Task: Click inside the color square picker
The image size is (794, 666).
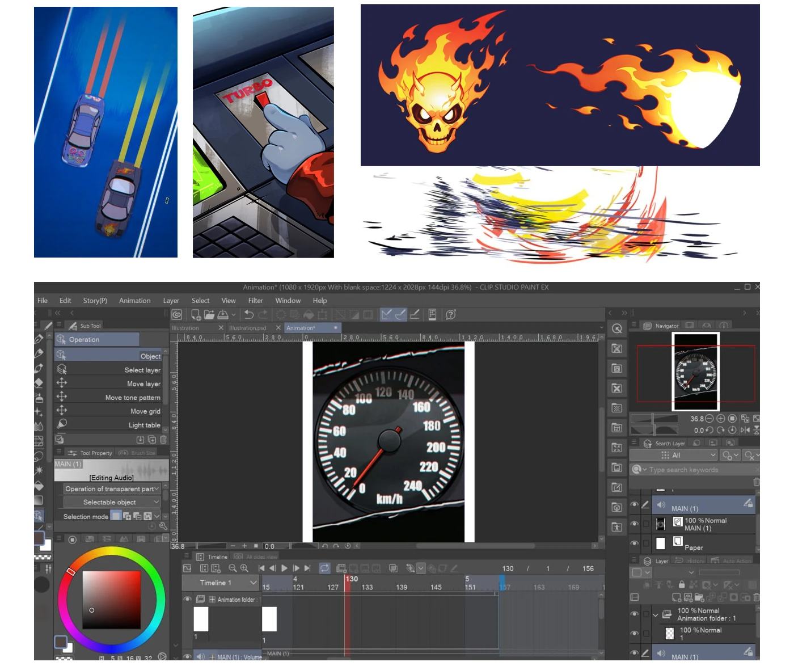Action: coord(111,599)
